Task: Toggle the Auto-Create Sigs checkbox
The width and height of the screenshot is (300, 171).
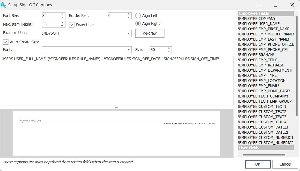Action: tap(6, 42)
